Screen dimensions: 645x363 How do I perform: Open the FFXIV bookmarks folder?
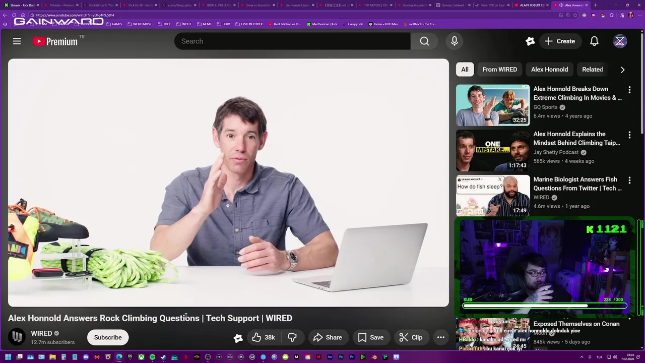tap(223, 24)
